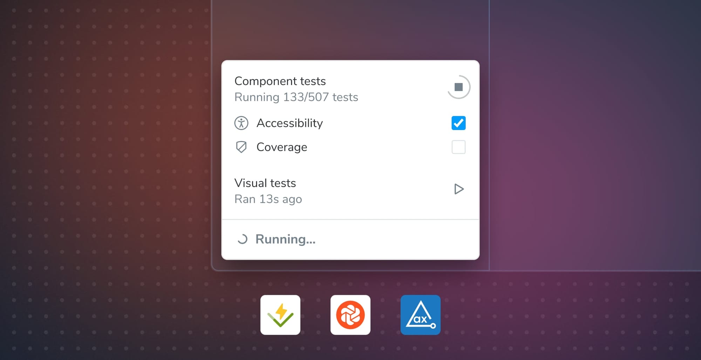This screenshot has width=701, height=360.
Task: Open the blue axe accessibility icon
Action: point(421,315)
